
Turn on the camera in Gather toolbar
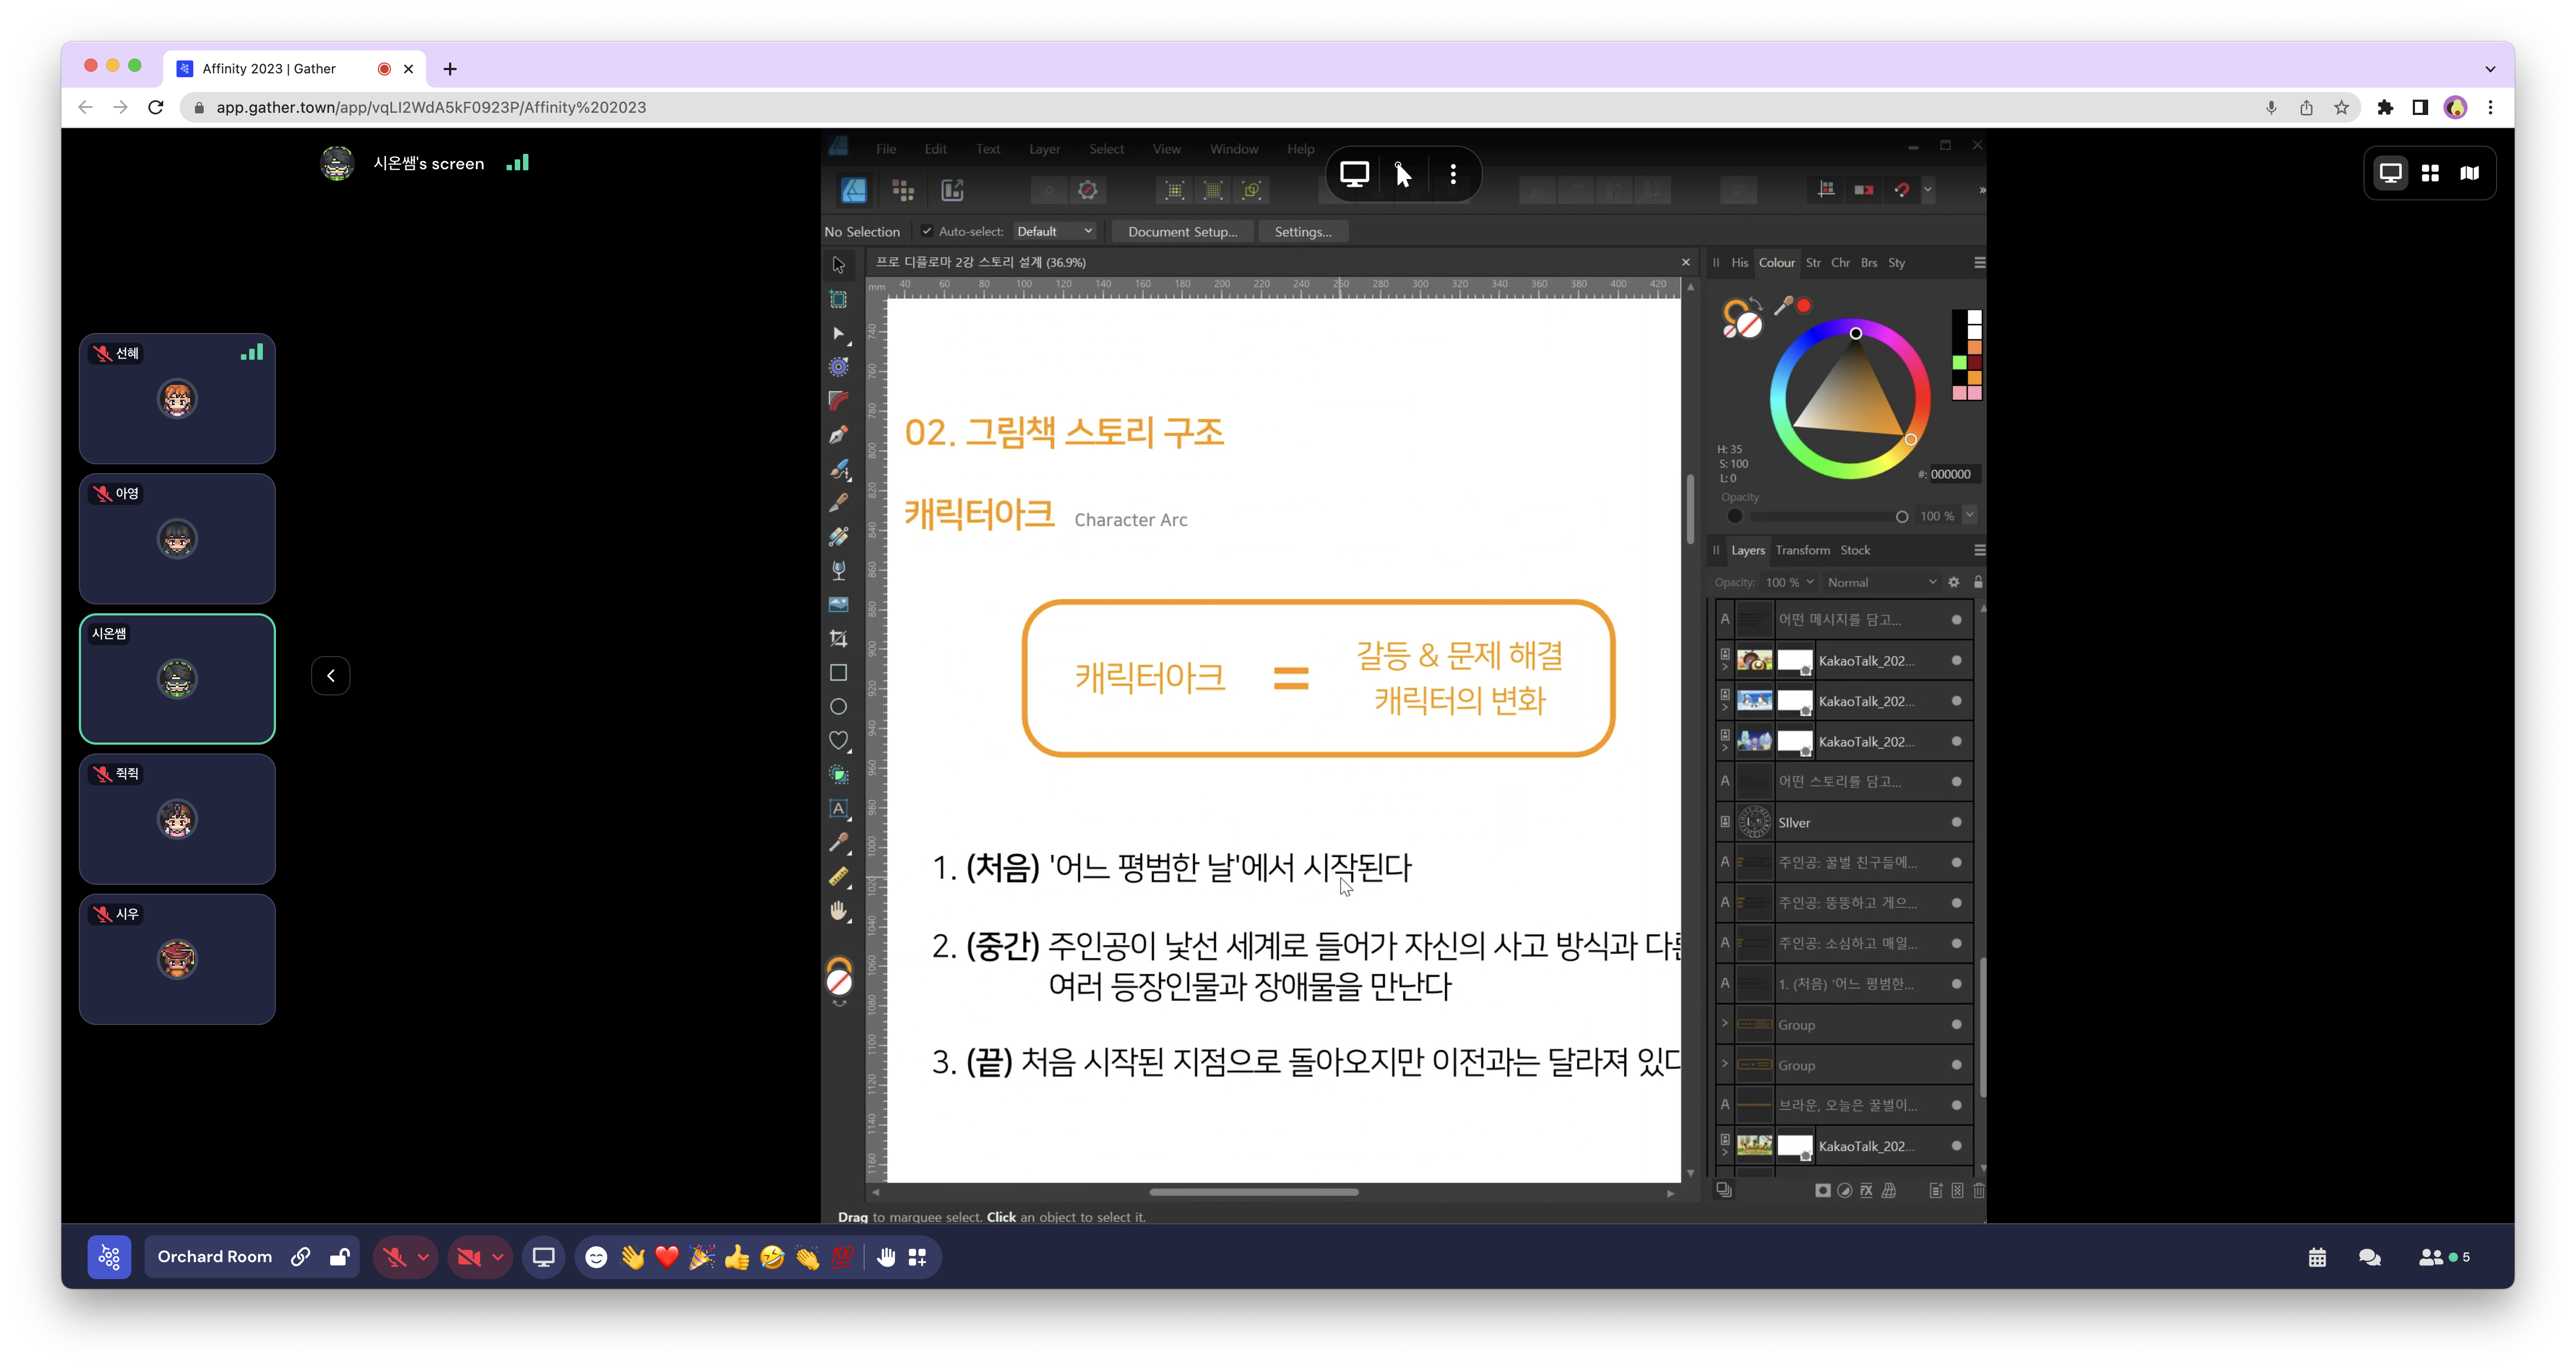[468, 1257]
